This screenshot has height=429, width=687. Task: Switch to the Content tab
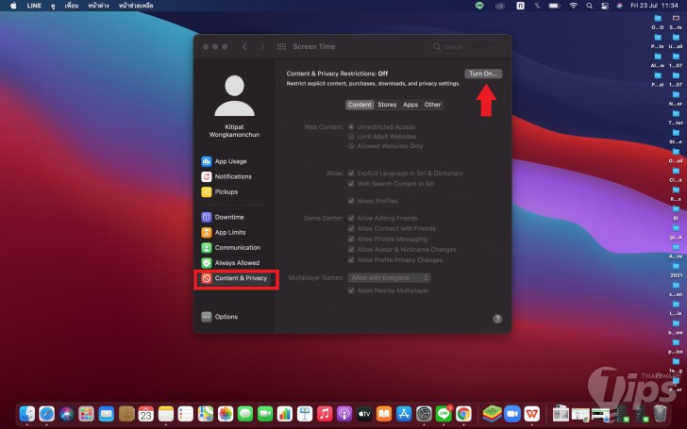tap(360, 105)
